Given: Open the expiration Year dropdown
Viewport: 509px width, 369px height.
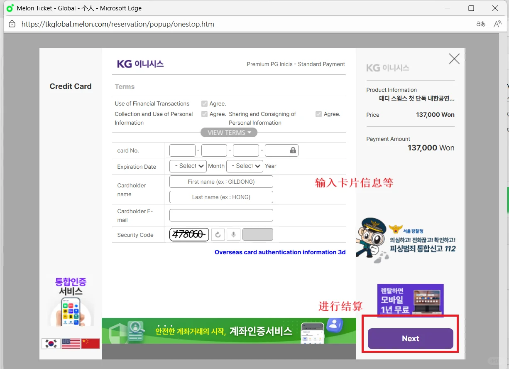Looking at the screenshot, I should coord(245,166).
